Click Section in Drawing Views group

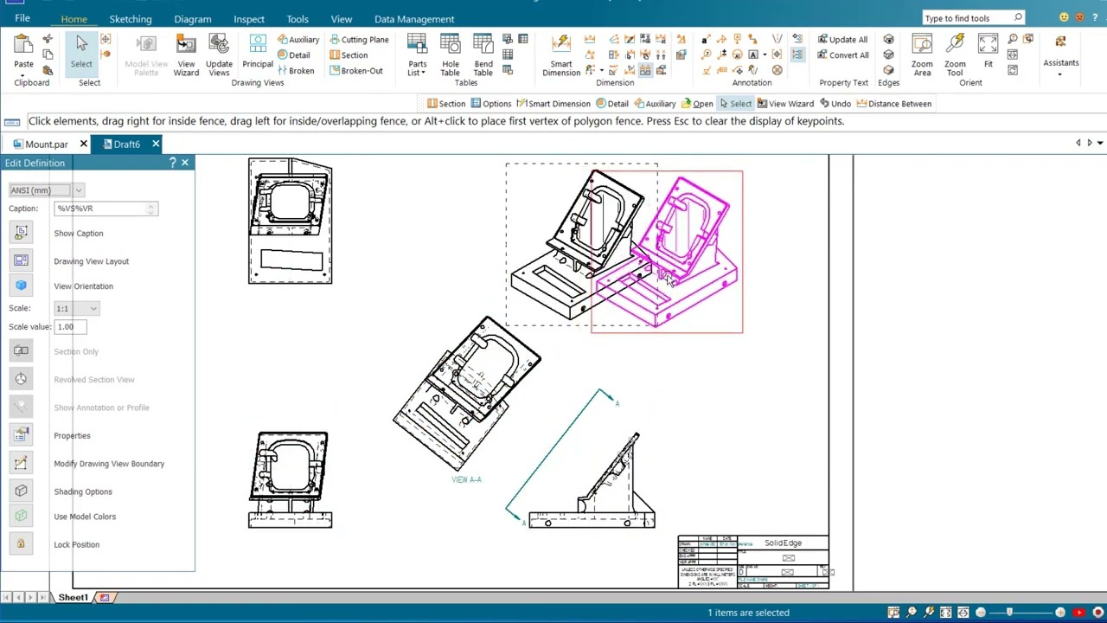[349, 55]
